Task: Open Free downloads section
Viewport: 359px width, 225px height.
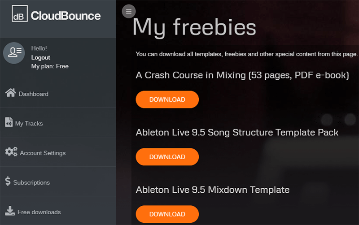Action: pos(58,211)
